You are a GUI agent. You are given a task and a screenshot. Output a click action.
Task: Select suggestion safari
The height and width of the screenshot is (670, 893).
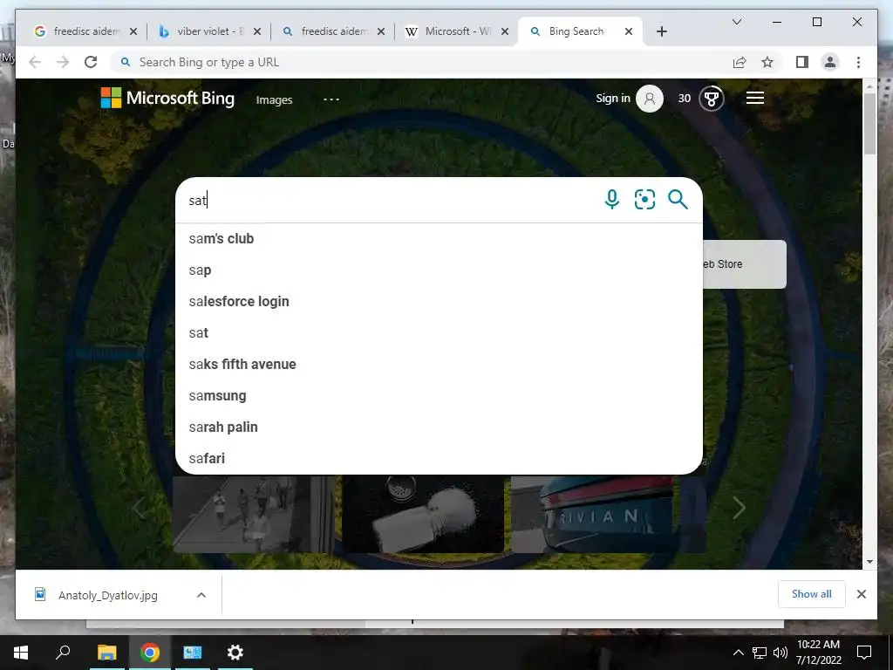[x=439, y=458]
